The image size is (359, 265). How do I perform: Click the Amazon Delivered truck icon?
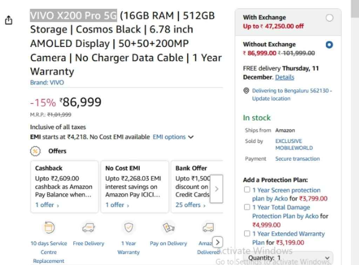point(208,228)
